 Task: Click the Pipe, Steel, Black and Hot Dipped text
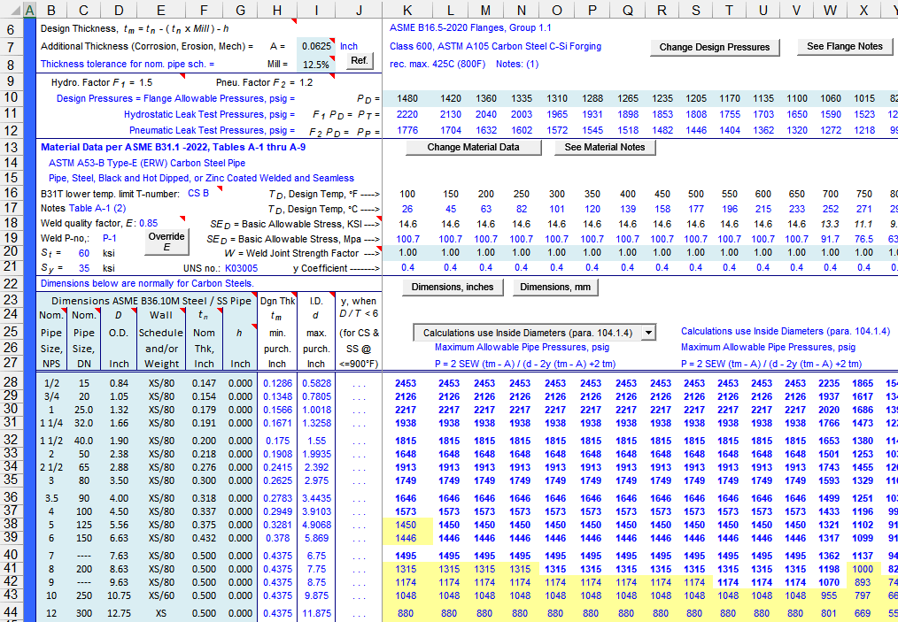(x=201, y=178)
